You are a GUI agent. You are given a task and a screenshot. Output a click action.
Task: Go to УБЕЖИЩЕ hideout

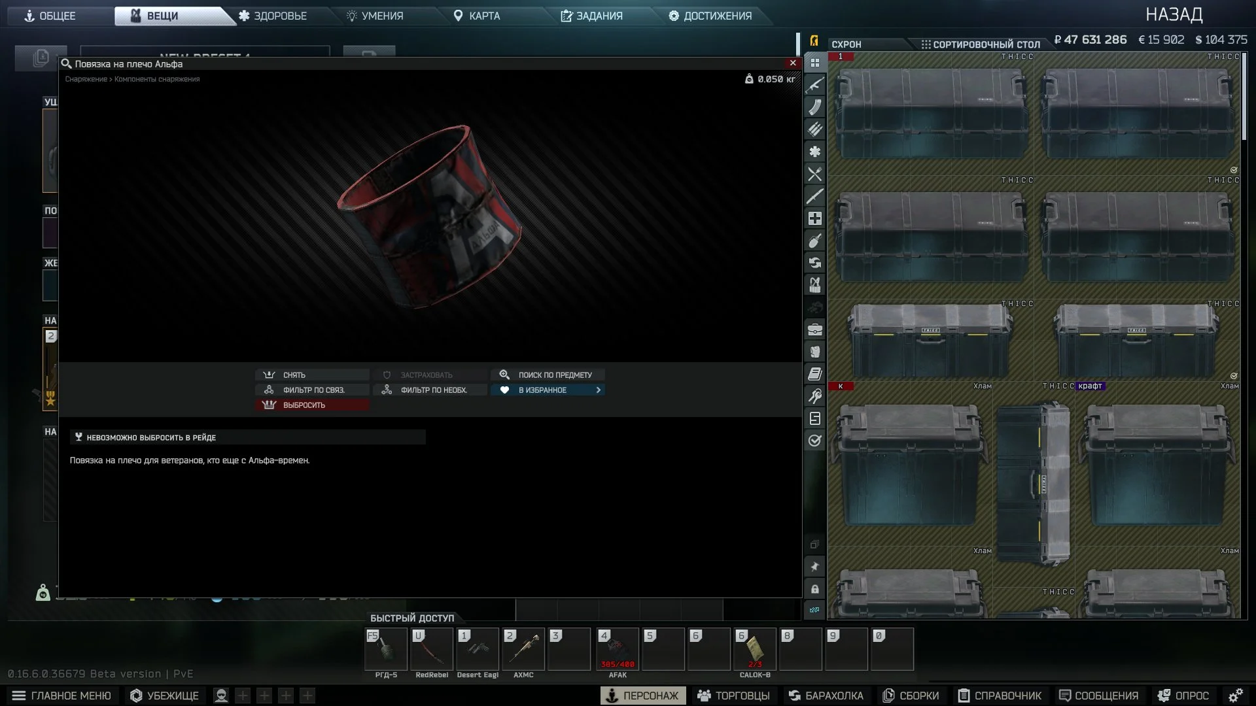click(x=164, y=696)
